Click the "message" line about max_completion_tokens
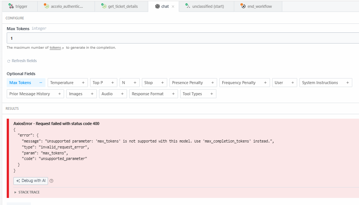 [x=148, y=141]
